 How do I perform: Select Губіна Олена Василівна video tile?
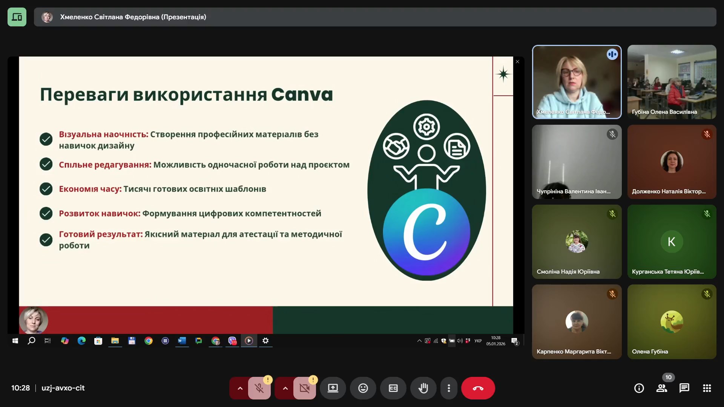coord(672,82)
